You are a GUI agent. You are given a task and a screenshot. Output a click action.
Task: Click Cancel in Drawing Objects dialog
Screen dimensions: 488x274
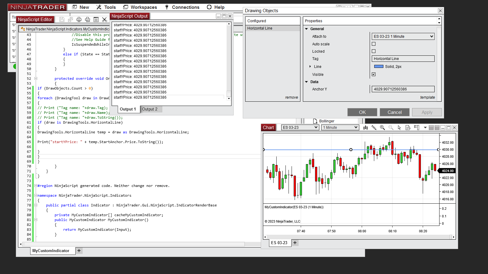[395, 112]
